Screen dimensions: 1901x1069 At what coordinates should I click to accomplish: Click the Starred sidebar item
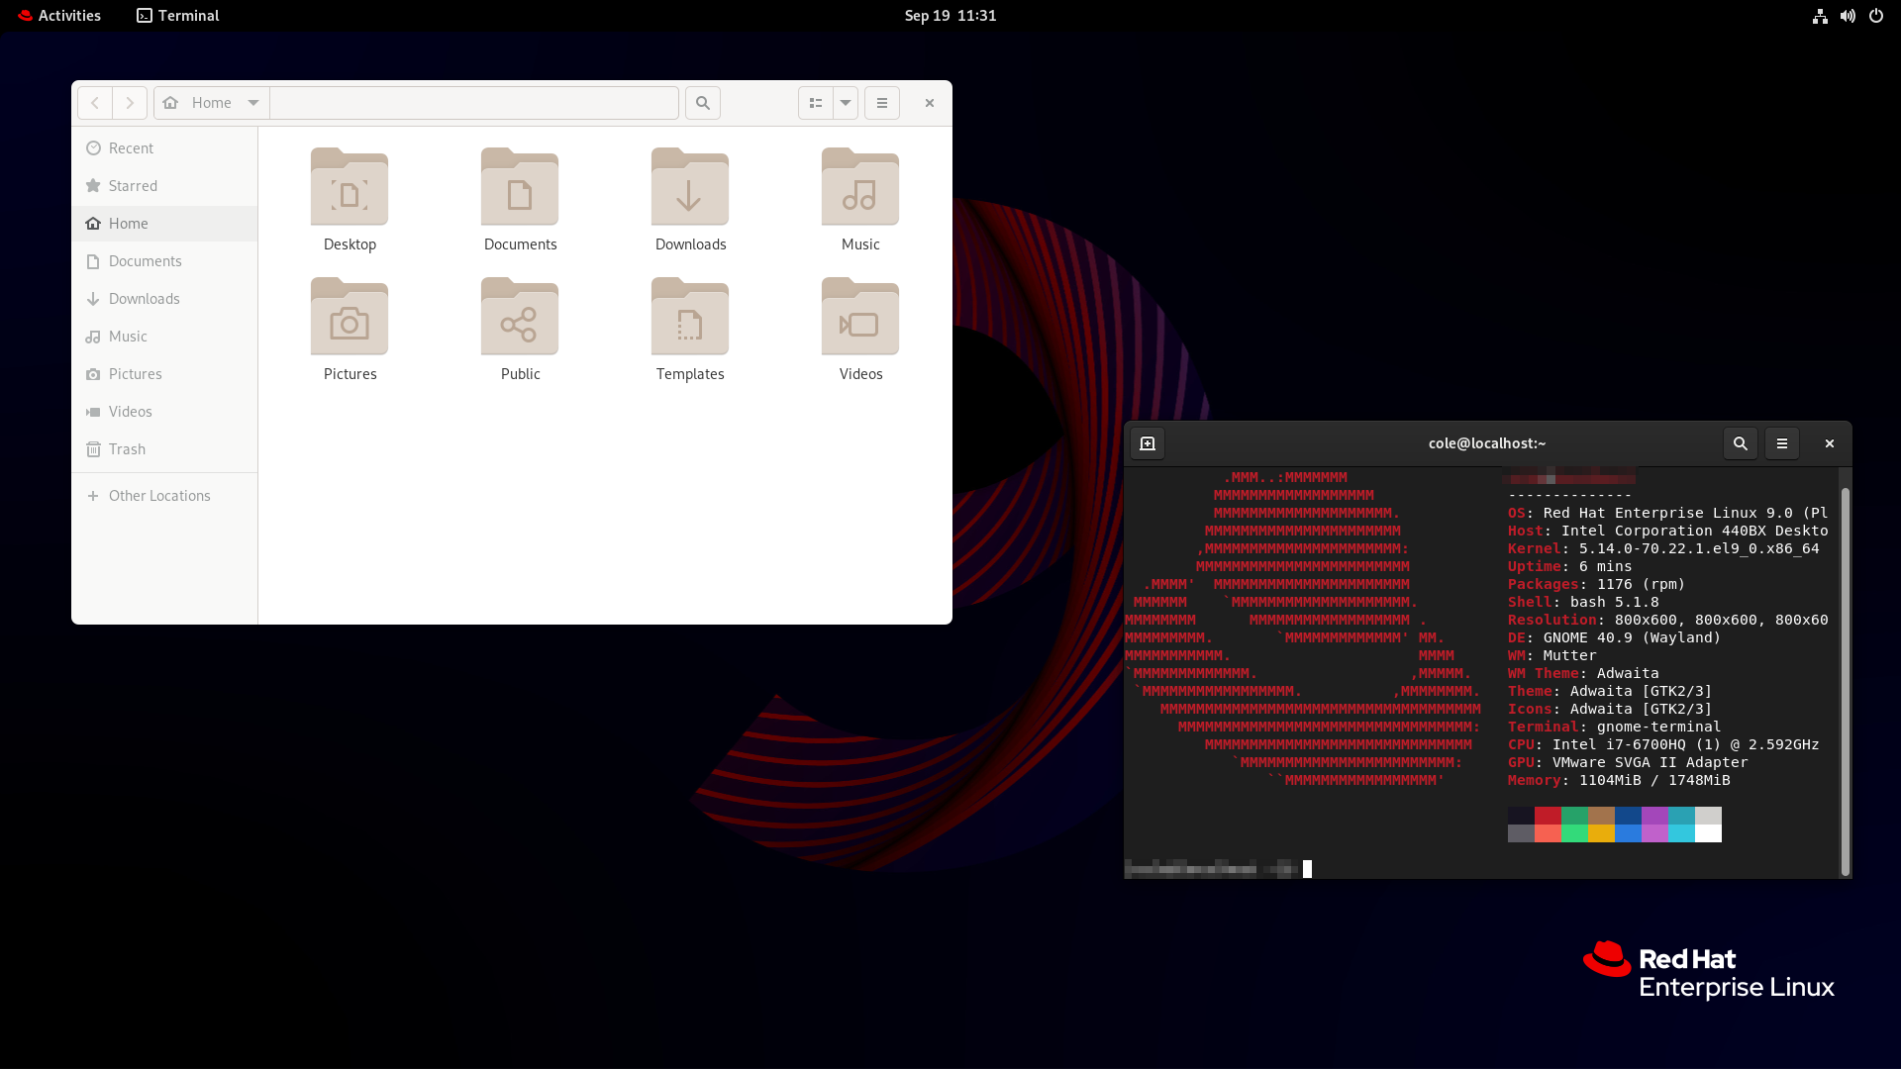point(132,184)
